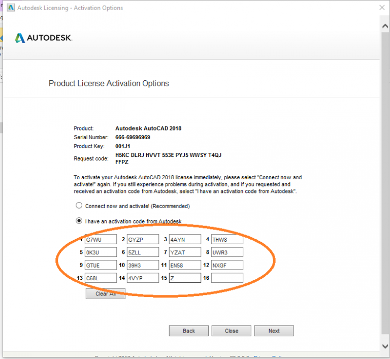The image size is (390, 359).
Task: Click the scrollbar down arrow
Action: 385,346
